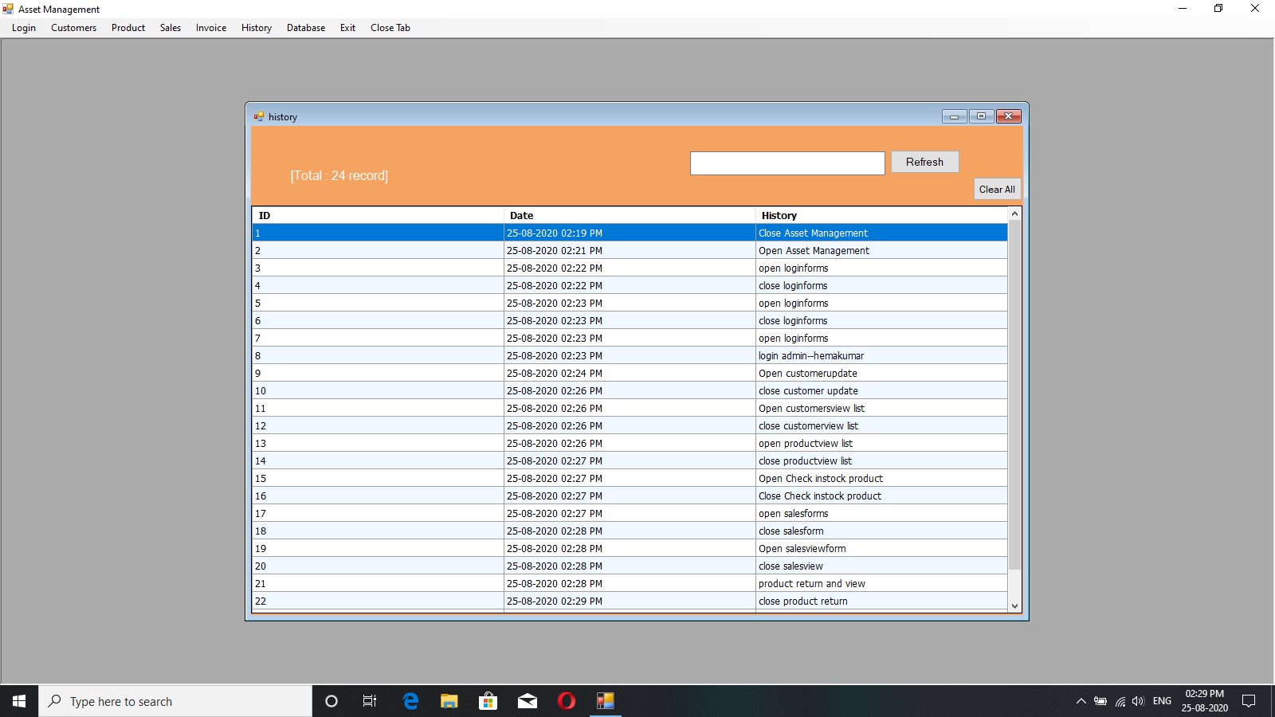The image size is (1275, 717).
Task: Click the Close Tab menu item
Action: coord(390,28)
